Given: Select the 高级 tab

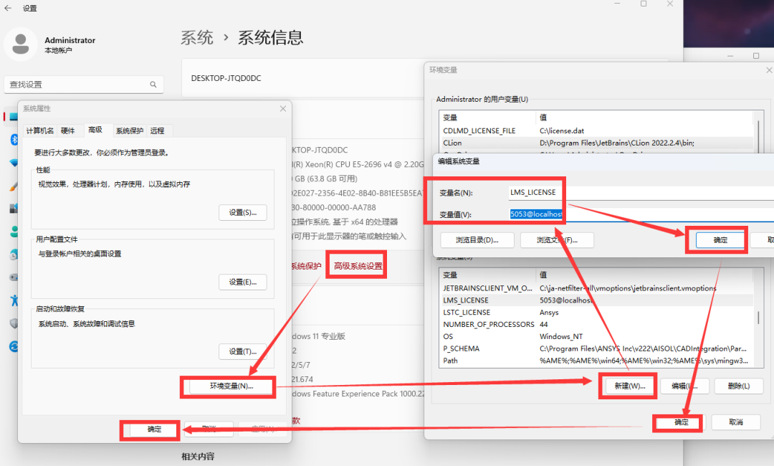Looking at the screenshot, I should (96, 130).
